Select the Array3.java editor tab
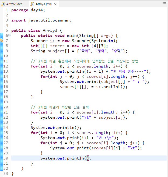The height and width of the screenshot is (177, 168). click(x=44, y=4)
